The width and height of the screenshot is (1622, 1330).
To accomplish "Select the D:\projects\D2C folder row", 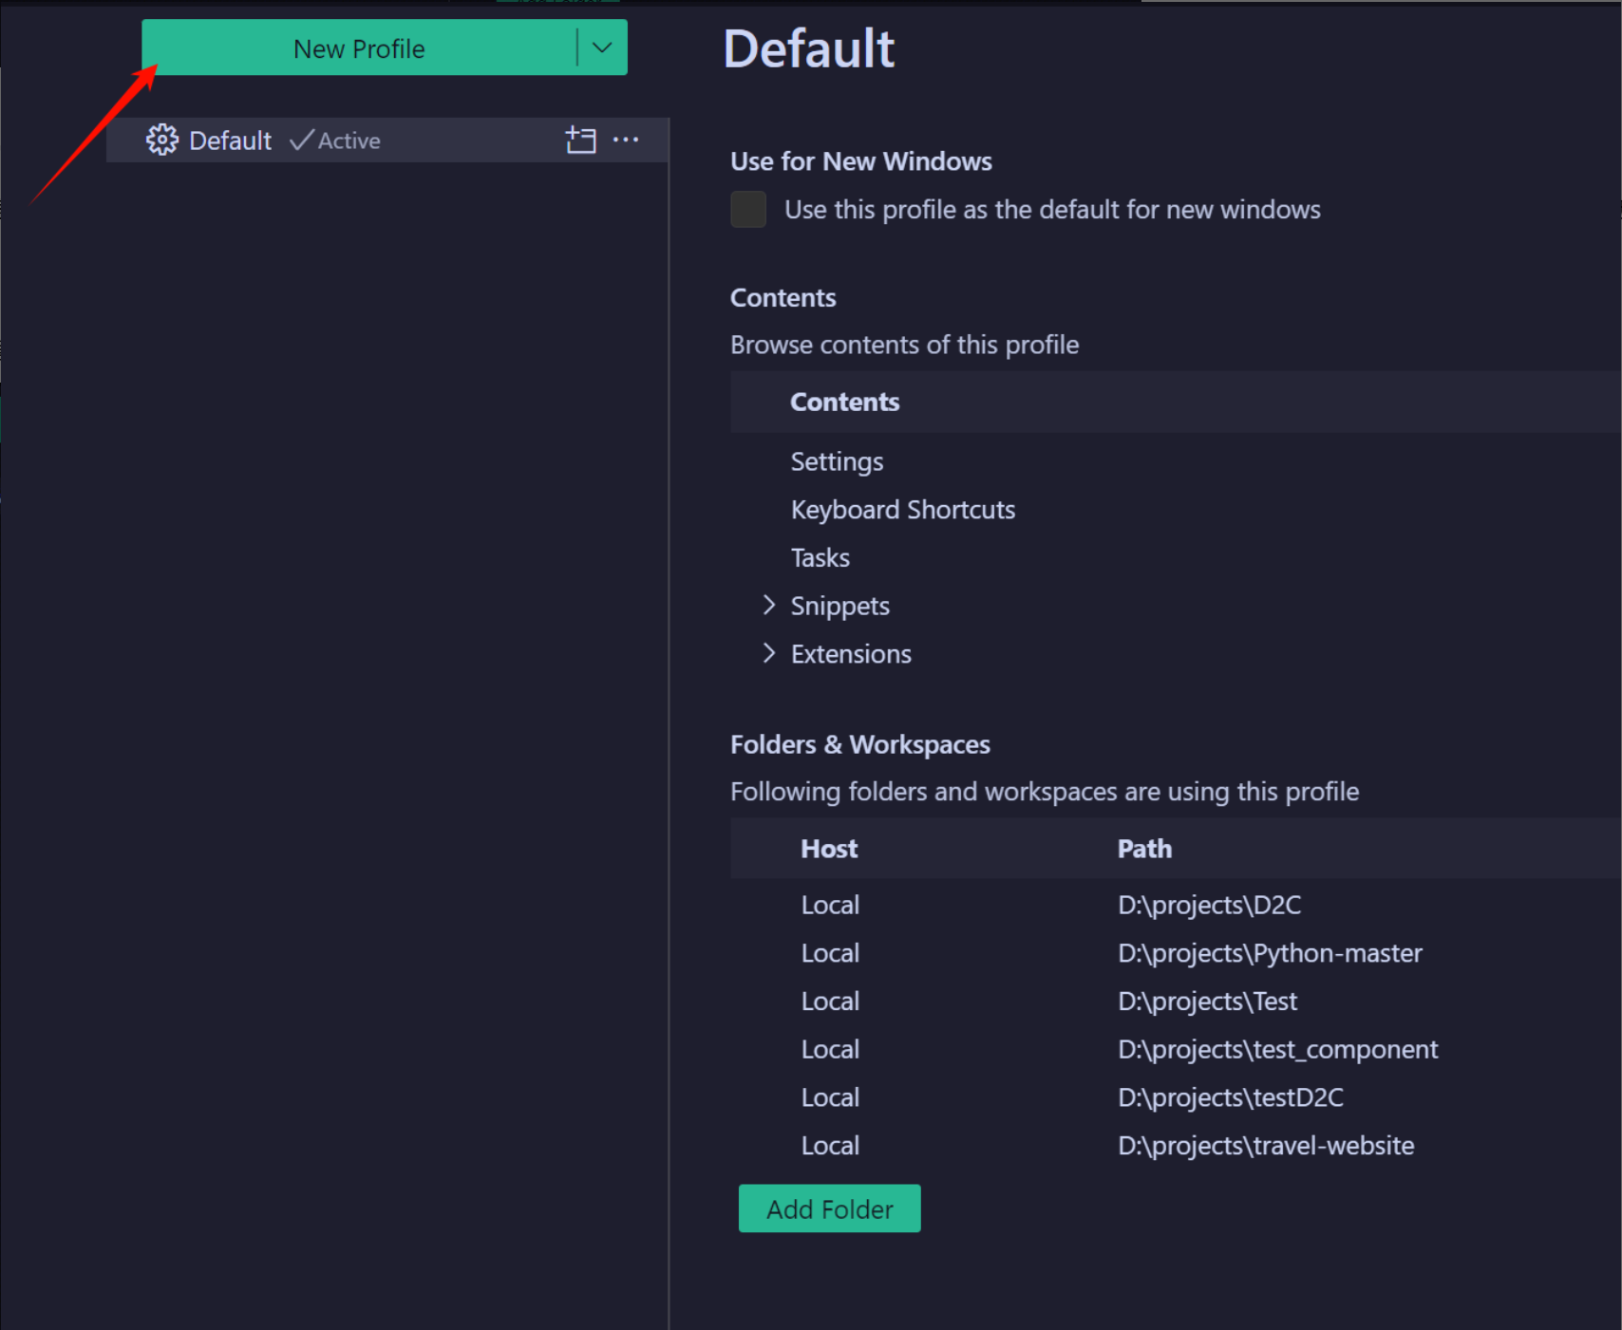I will point(1208,905).
